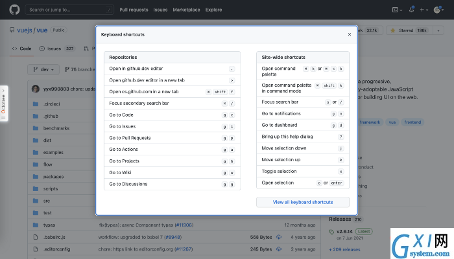Screen dimensions: 454x259
Task: Expand the plus create-new menu
Action: (x=424, y=10)
